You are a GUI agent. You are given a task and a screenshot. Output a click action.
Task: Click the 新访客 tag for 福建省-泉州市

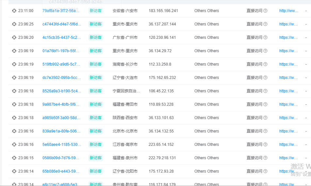pos(96,158)
